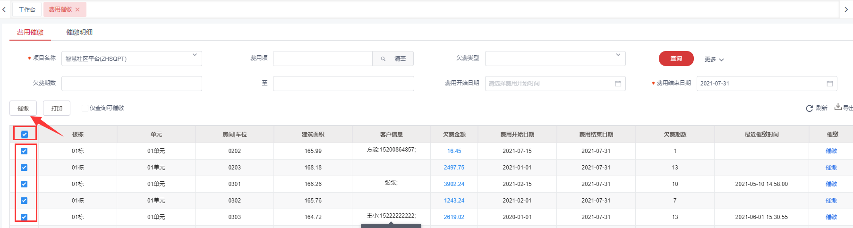Click the 欠费金额 link 2497.75

[x=454, y=168]
